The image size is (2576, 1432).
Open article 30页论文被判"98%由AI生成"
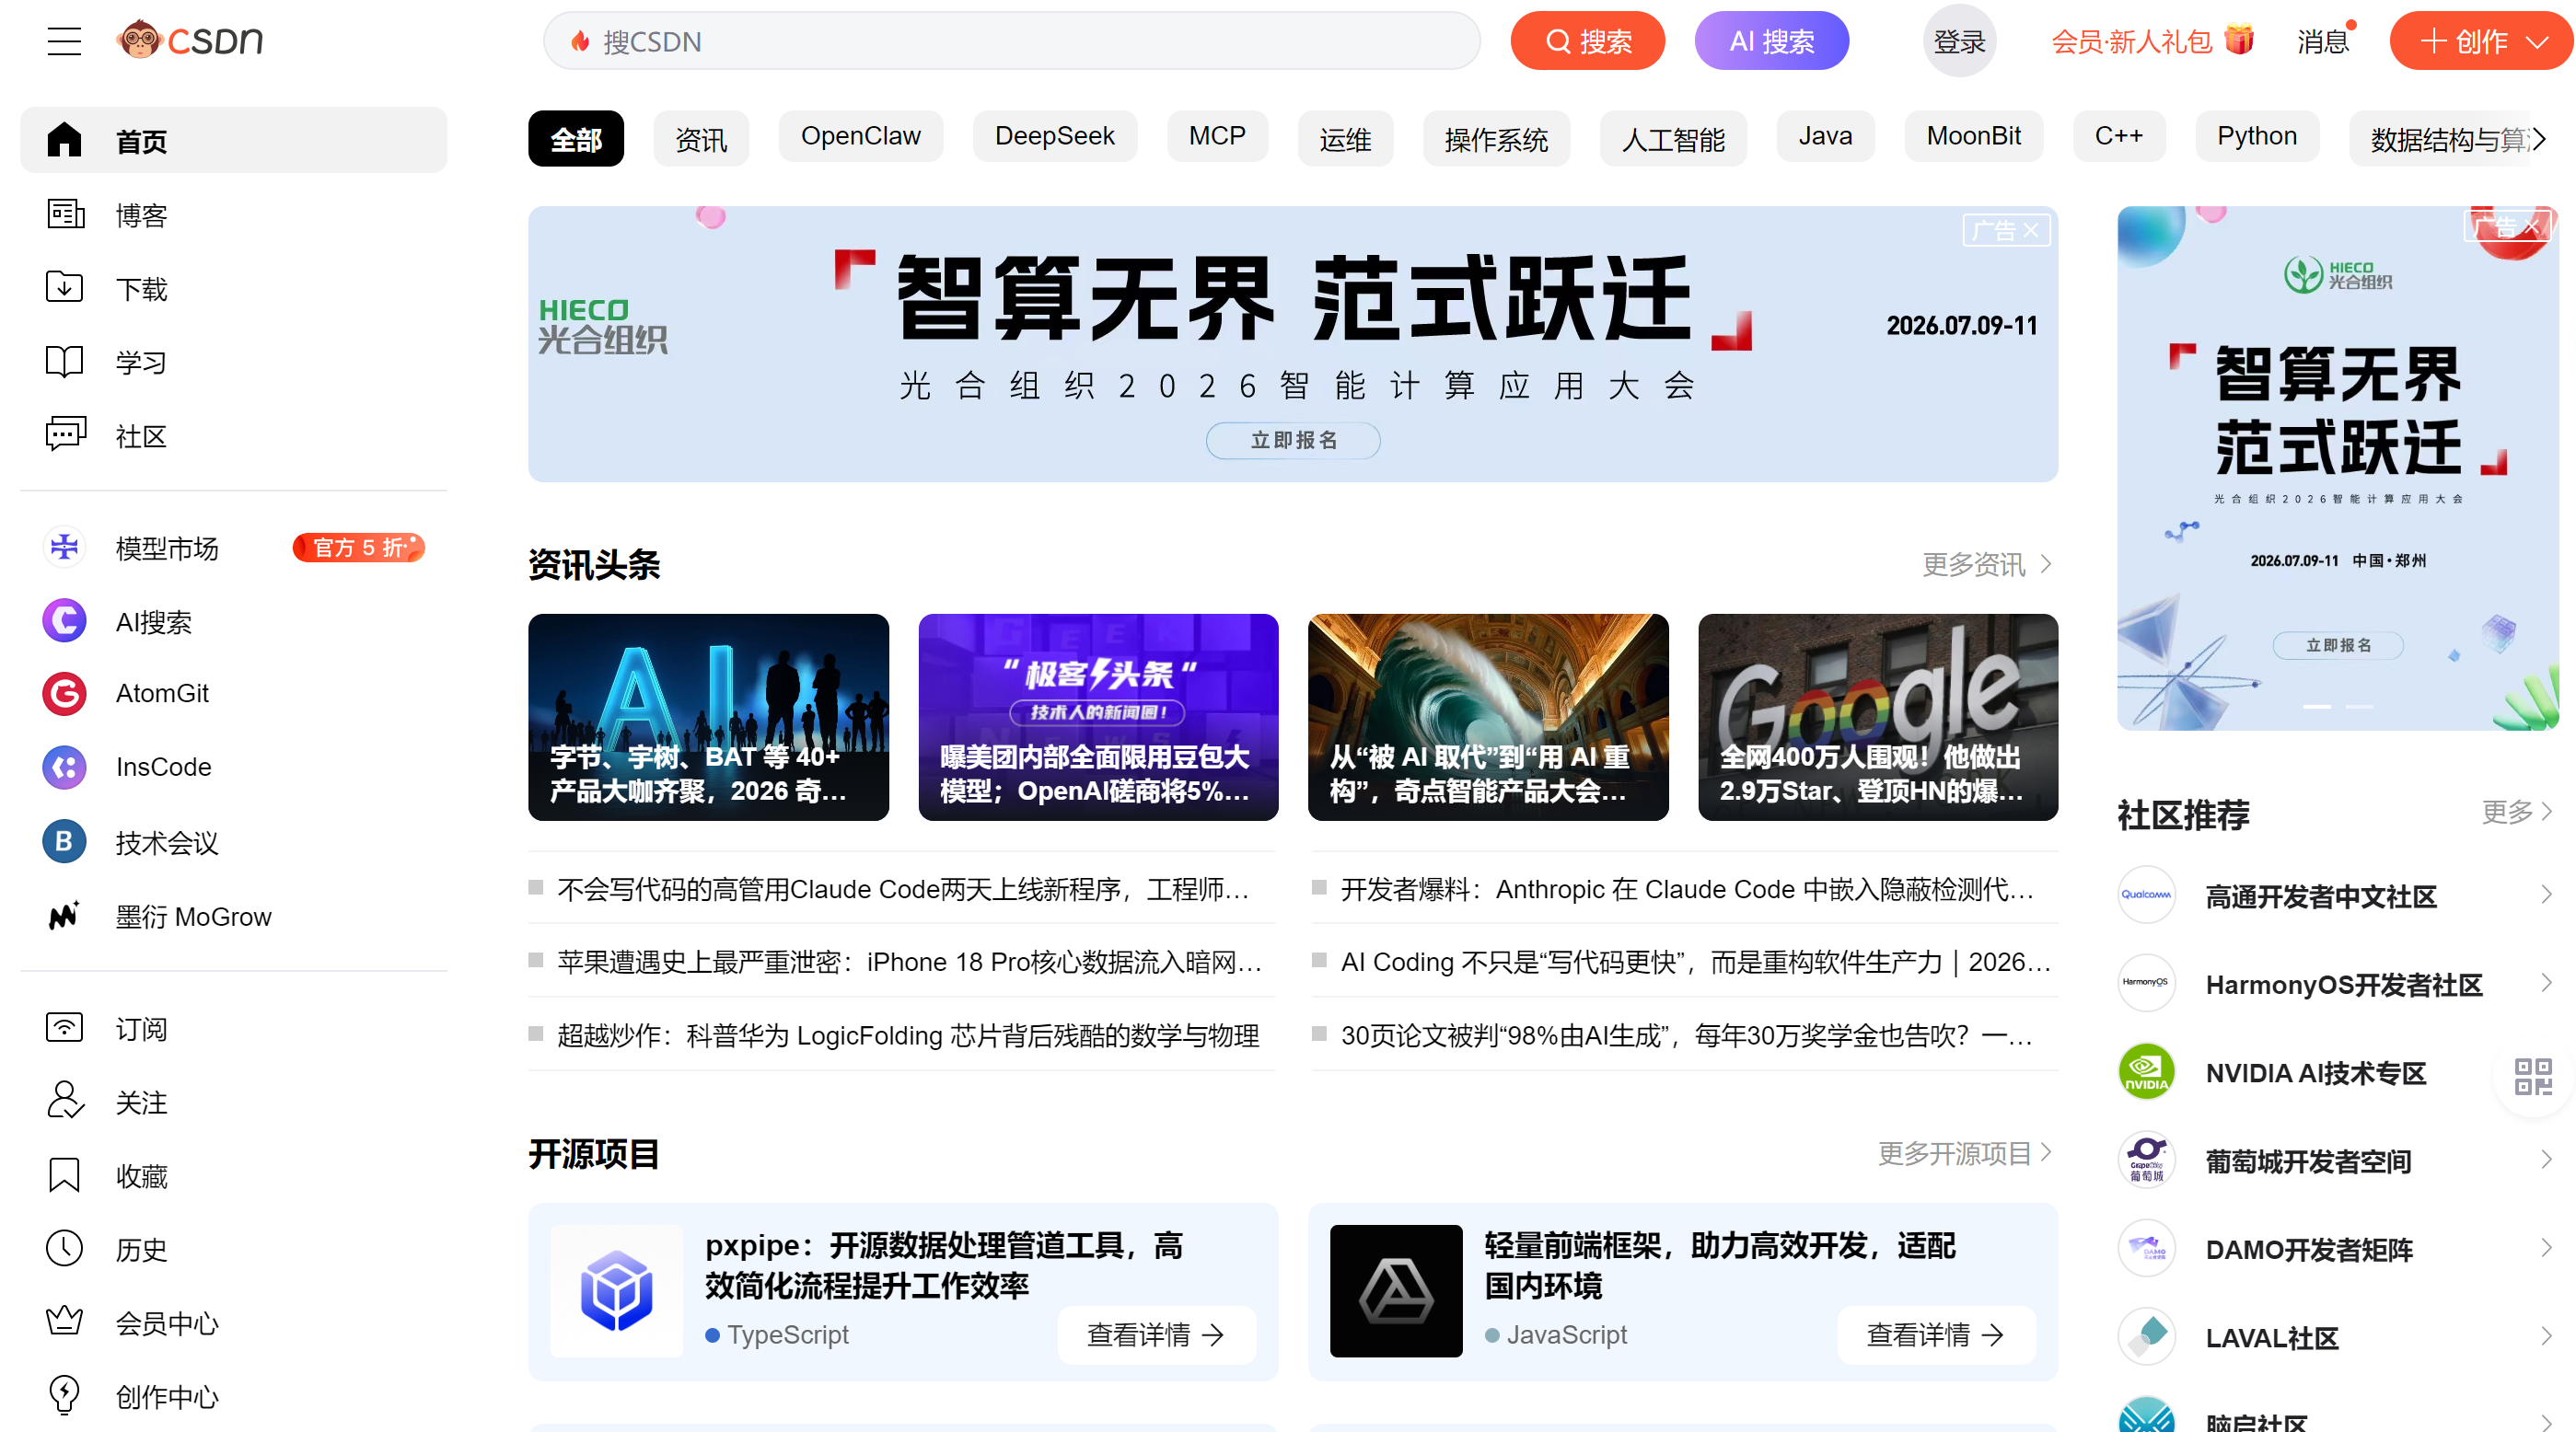[x=1688, y=1035]
